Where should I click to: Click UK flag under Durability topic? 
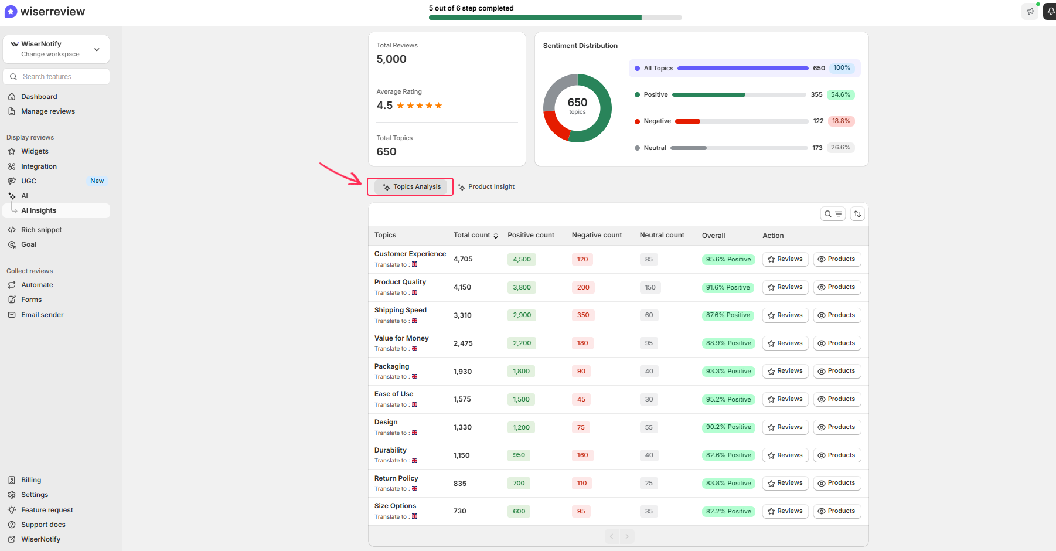click(414, 461)
